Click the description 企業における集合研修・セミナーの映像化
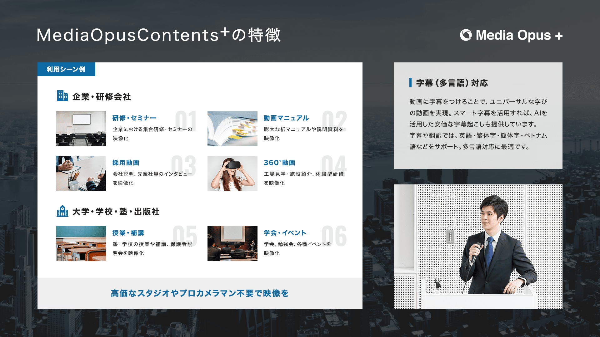This screenshot has height=337, width=600. 152,134
